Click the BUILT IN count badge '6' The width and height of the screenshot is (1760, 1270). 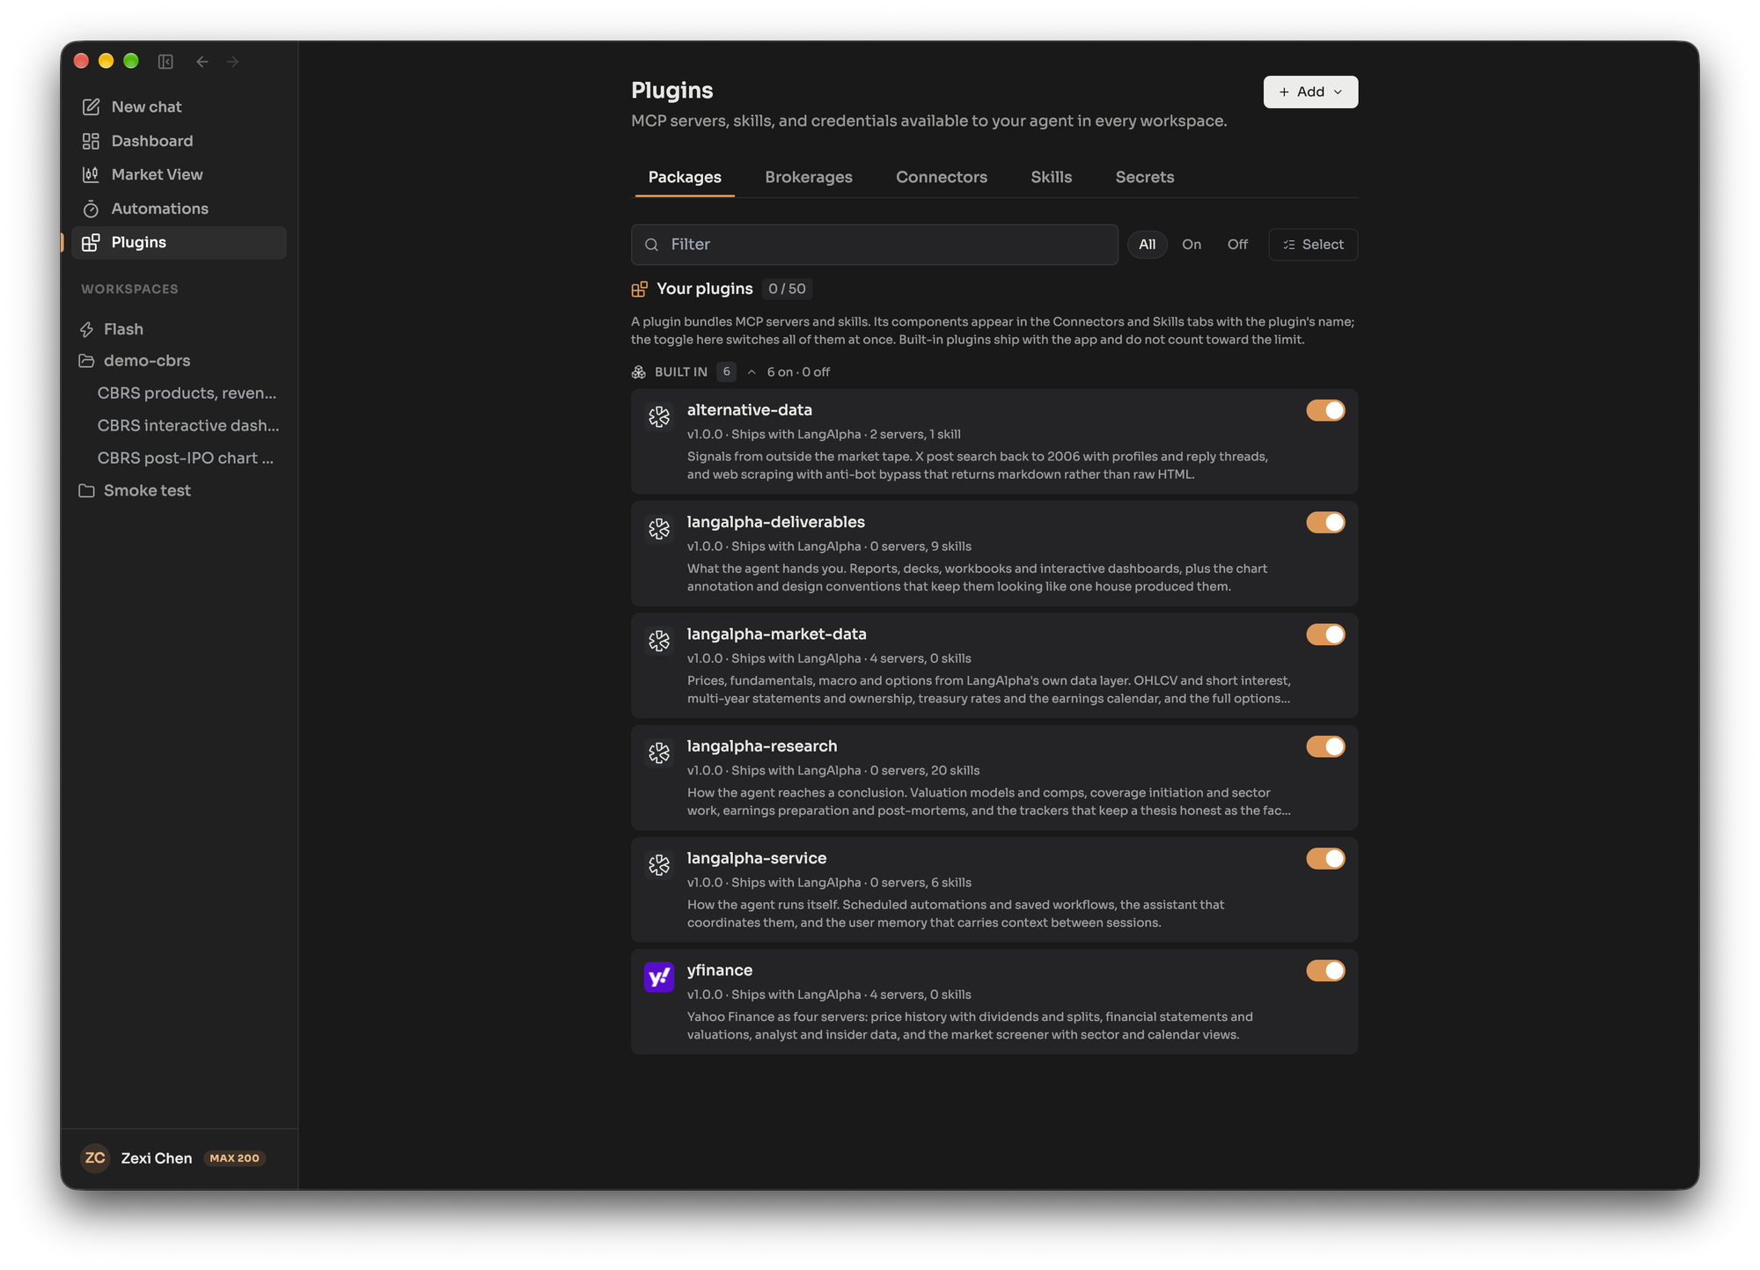pos(726,372)
